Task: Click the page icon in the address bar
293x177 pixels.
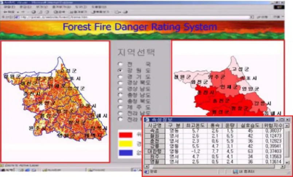Action: click(17, 17)
